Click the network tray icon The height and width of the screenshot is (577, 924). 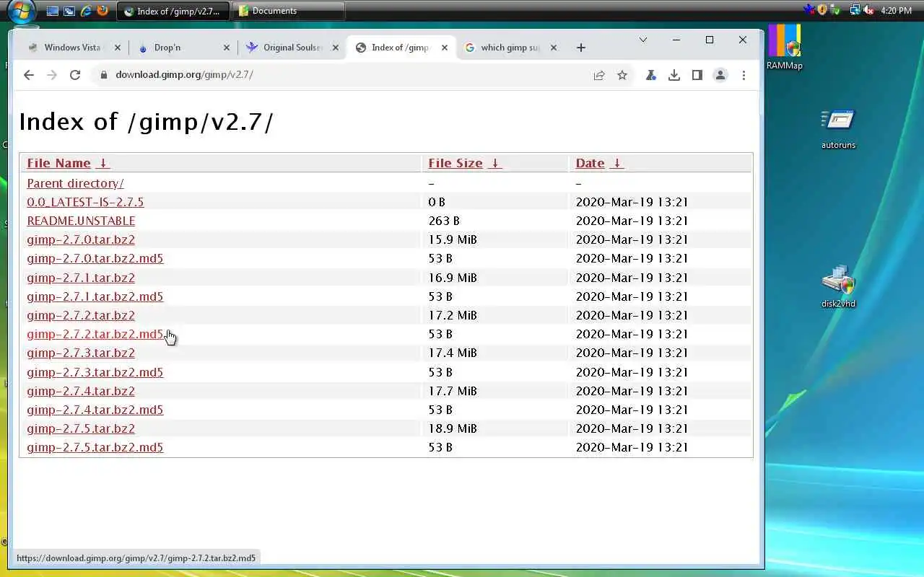tap(855, 10)
